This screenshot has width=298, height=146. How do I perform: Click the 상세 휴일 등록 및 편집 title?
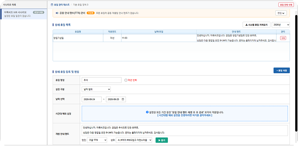point(67,72)
